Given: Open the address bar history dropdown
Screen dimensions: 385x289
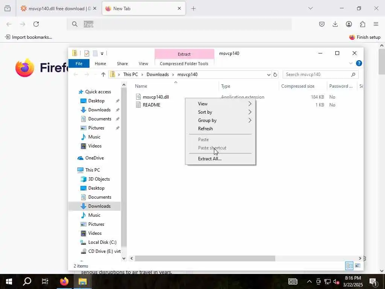Looking at the screenshot, I should (268, 75).
